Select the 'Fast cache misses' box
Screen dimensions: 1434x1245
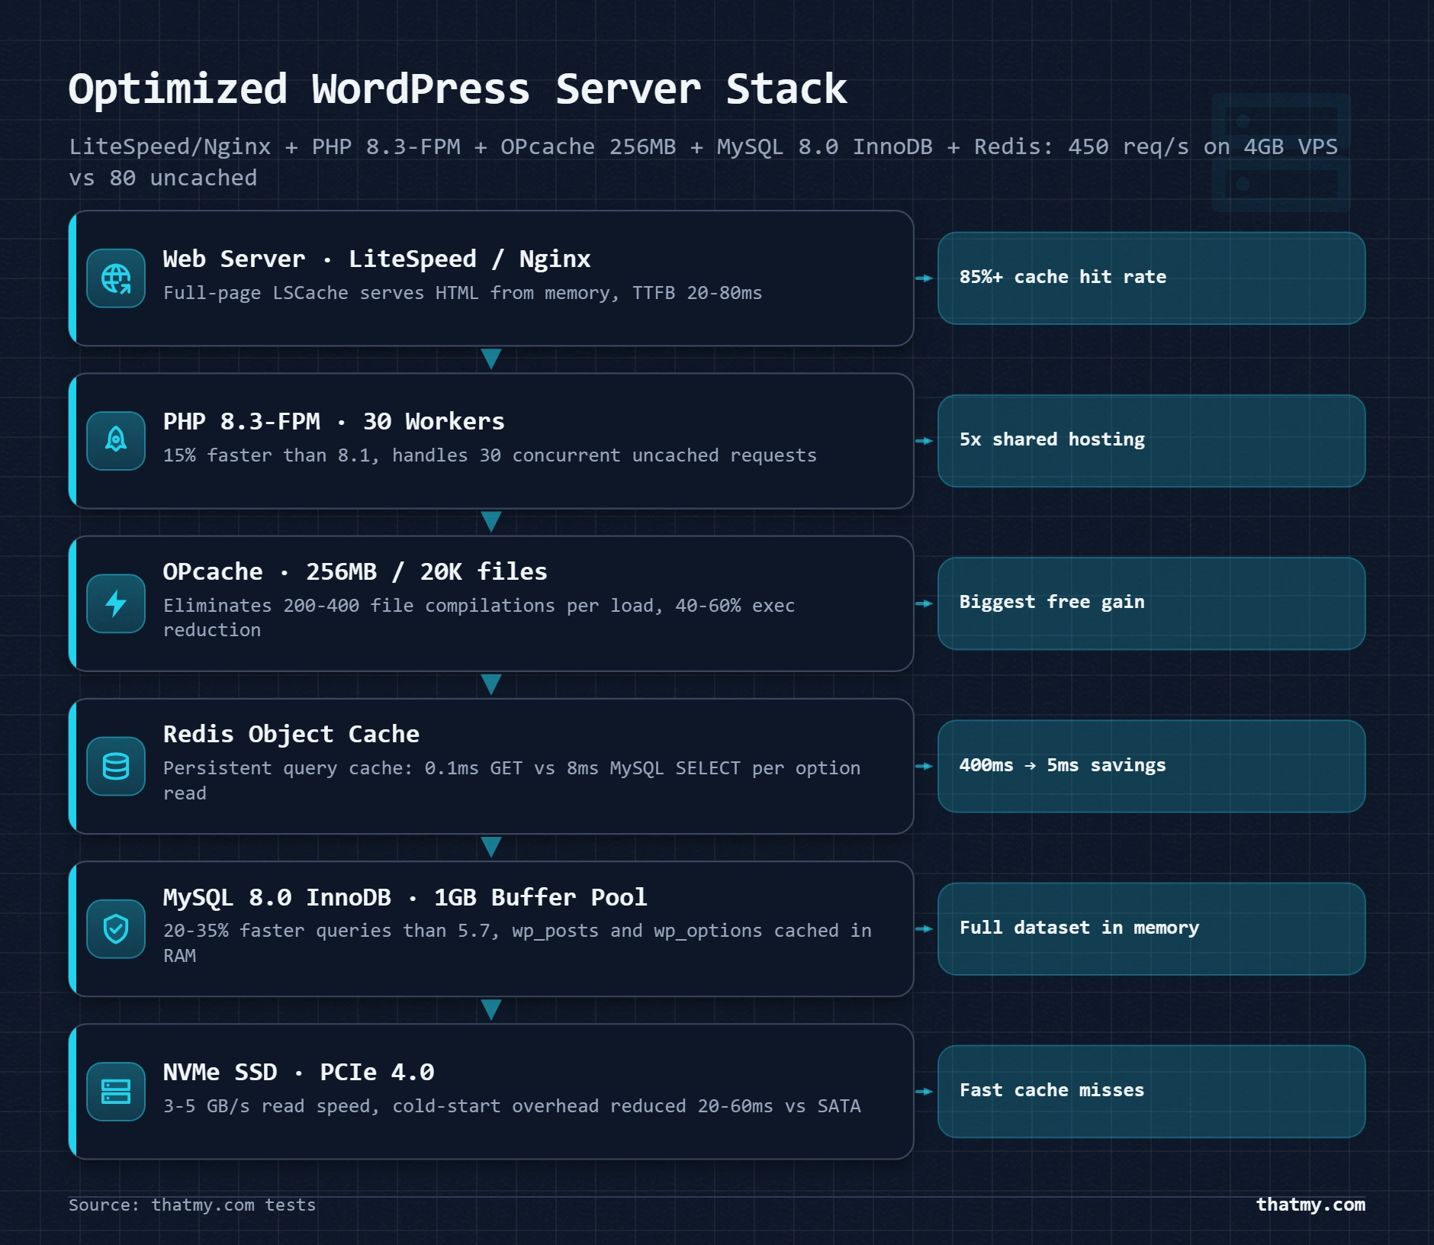tap(1151, 1092)
